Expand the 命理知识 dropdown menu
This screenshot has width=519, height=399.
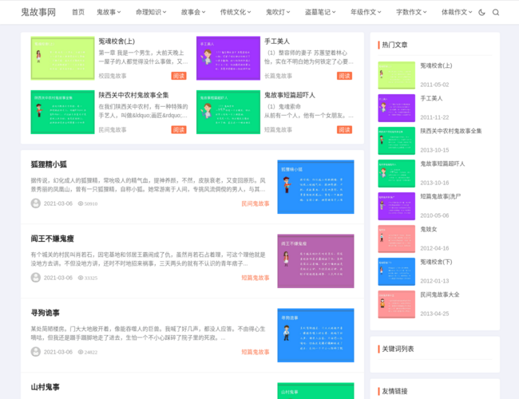click(151, 12)
